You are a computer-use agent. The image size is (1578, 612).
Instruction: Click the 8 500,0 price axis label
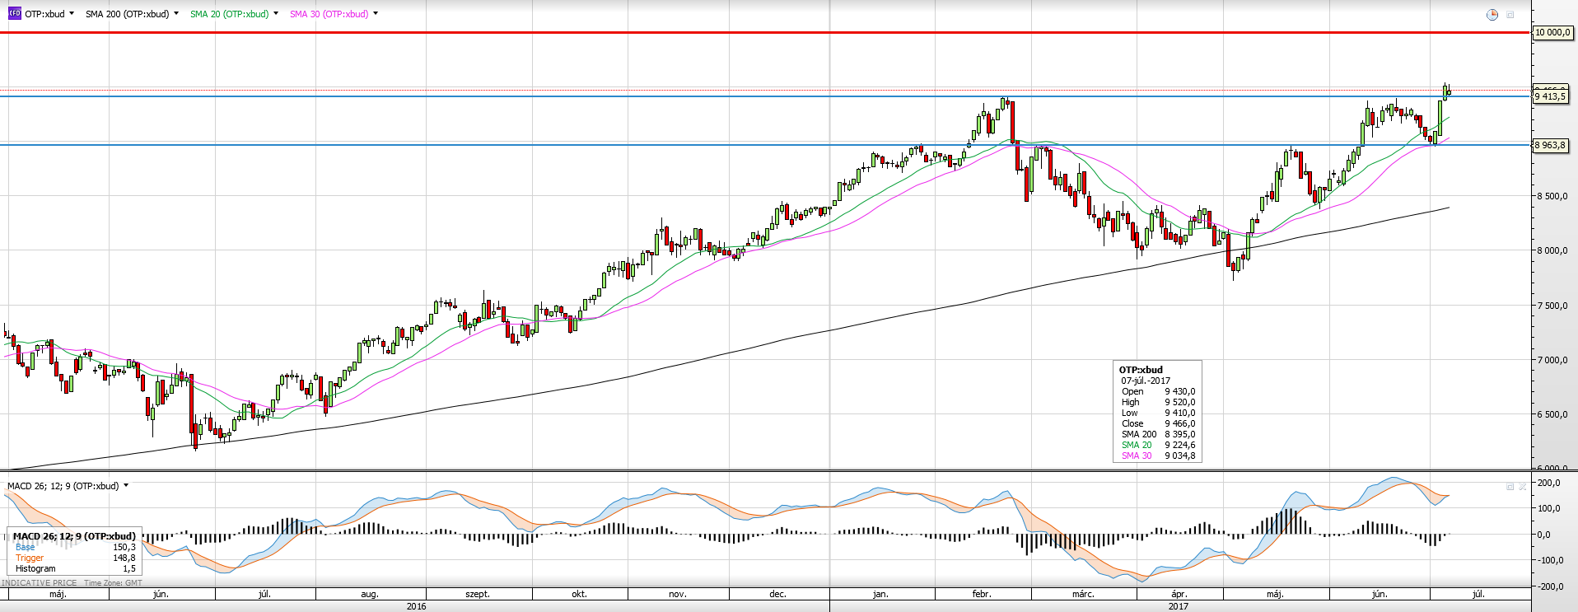1552,196
